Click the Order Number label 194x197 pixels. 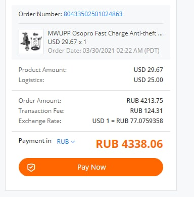point(40,14)
